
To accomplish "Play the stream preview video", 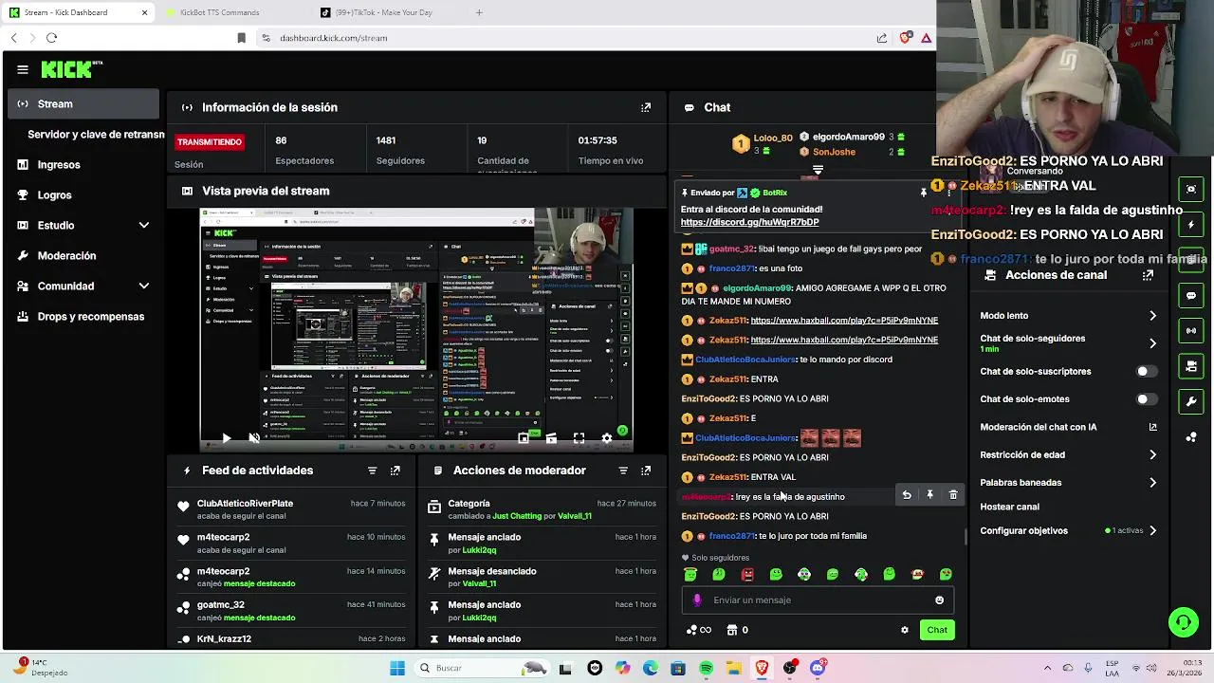I will (x=226, y=437).
